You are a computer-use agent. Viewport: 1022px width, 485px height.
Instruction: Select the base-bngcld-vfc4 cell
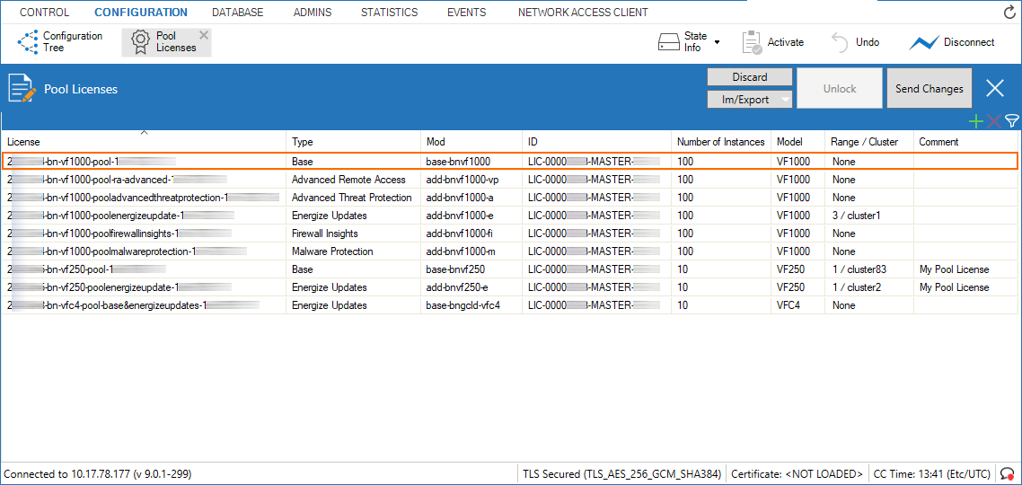tap(471, 305)
